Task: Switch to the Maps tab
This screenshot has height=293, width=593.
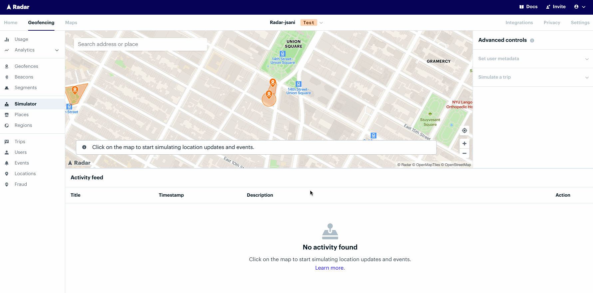Action: (x=71, y=23)
